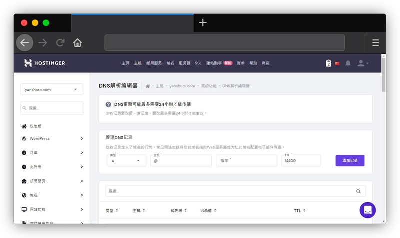Open the notifications bell
Screen dimensions: 400x238
pyautogui.click(x=348, y=63)
